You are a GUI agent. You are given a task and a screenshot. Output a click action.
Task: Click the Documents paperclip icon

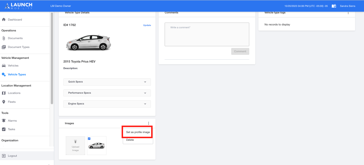click(x=4, y=38)
